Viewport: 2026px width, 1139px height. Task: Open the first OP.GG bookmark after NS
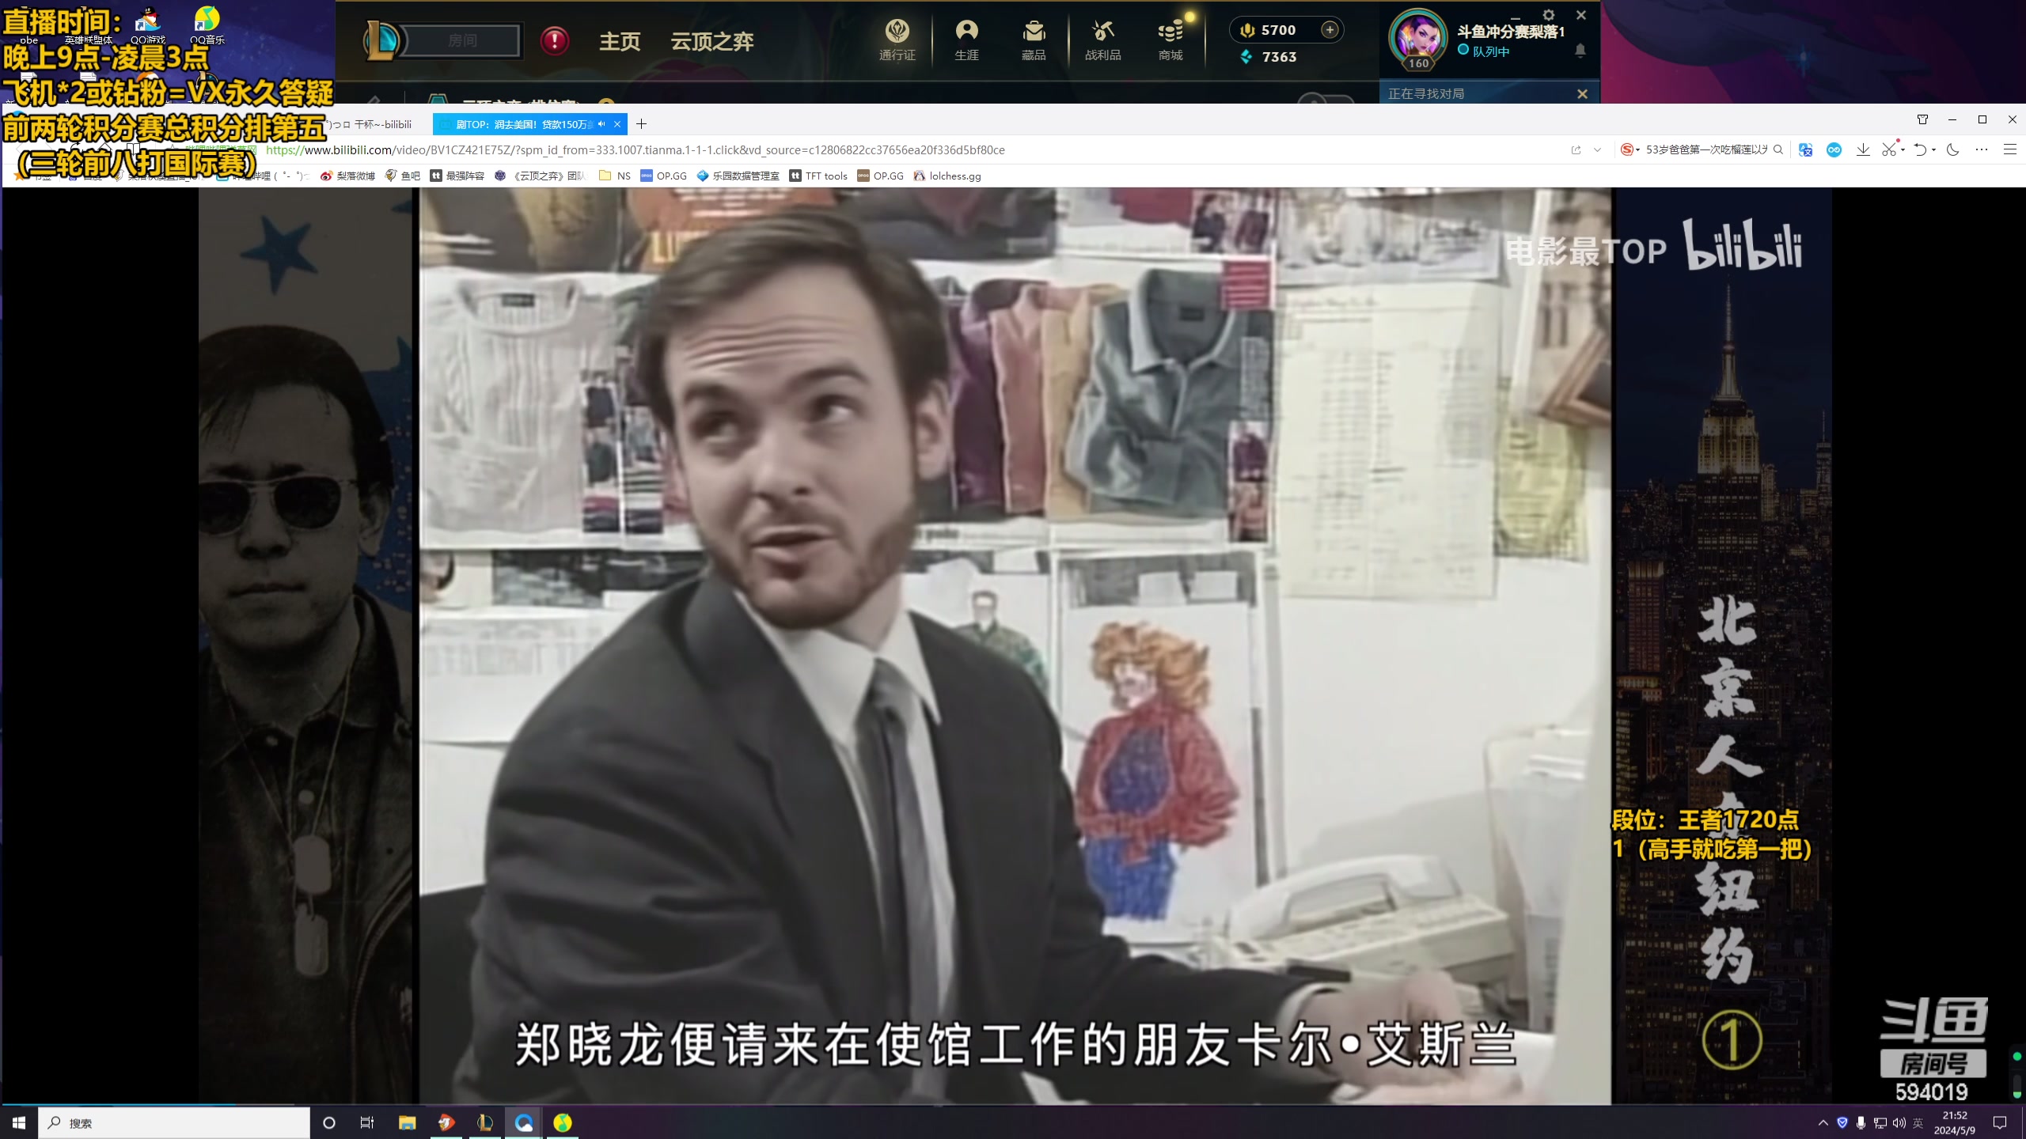click(x=663, y=176)
